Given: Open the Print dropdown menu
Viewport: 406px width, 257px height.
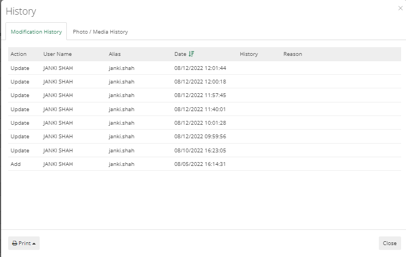Looking at the screenshot, I should [x=24, y=243].
